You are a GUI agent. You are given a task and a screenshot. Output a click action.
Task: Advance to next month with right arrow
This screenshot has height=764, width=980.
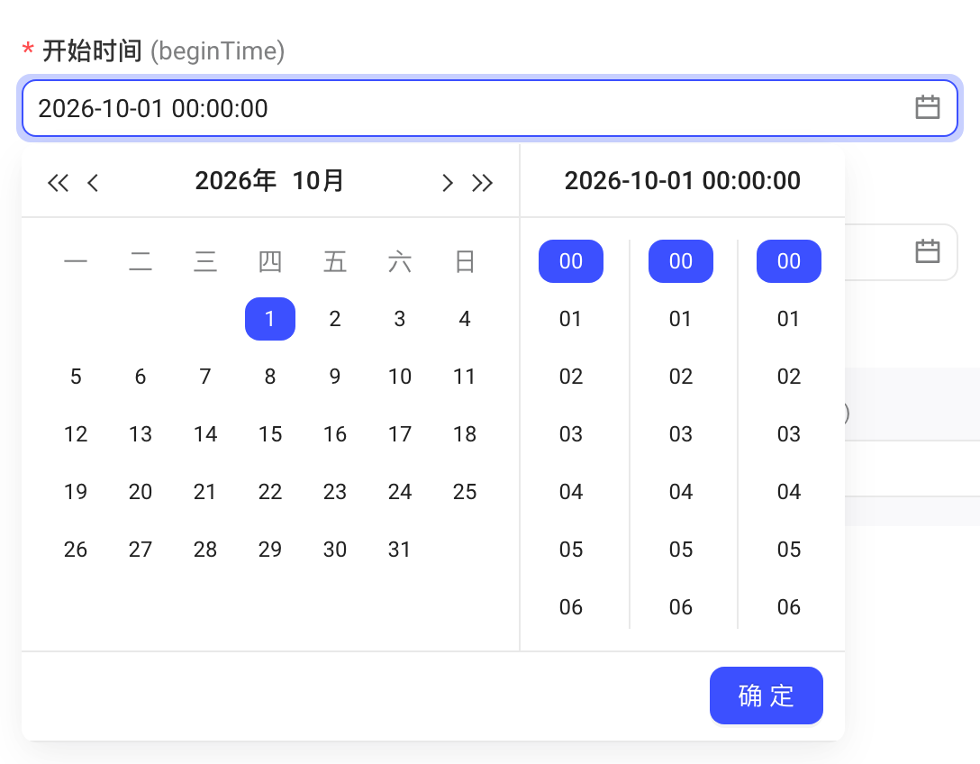[x=447, y=183]
